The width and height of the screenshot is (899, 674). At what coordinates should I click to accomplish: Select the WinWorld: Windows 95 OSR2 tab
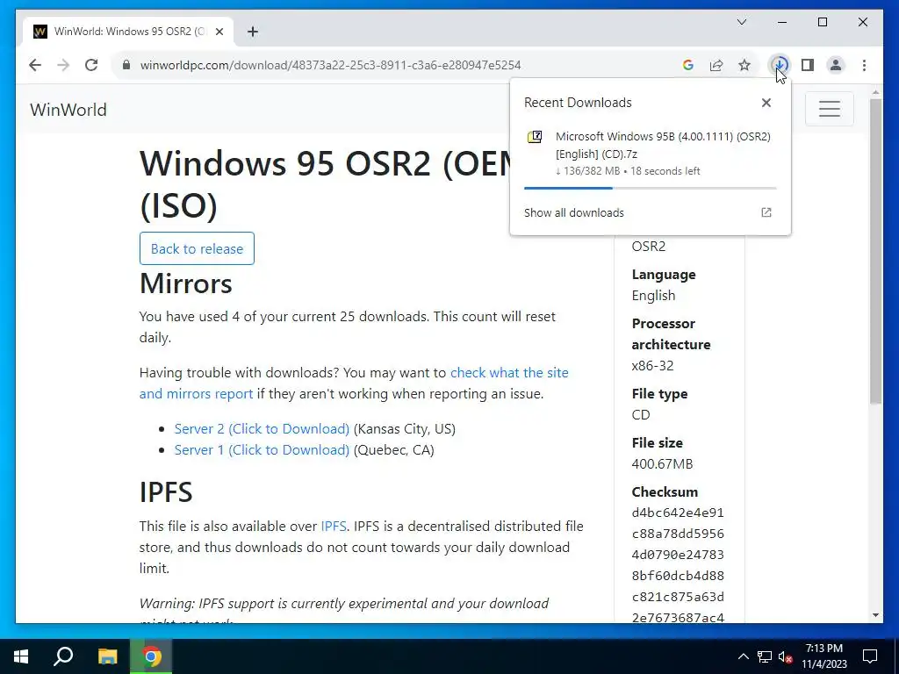(128, 32)
